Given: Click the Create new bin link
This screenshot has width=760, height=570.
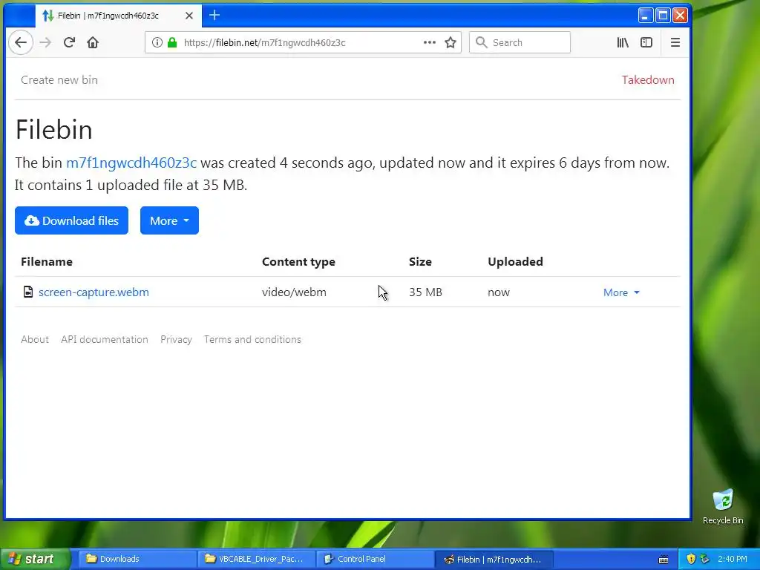Looking at the screenshot, I should [x=59, y=80].
